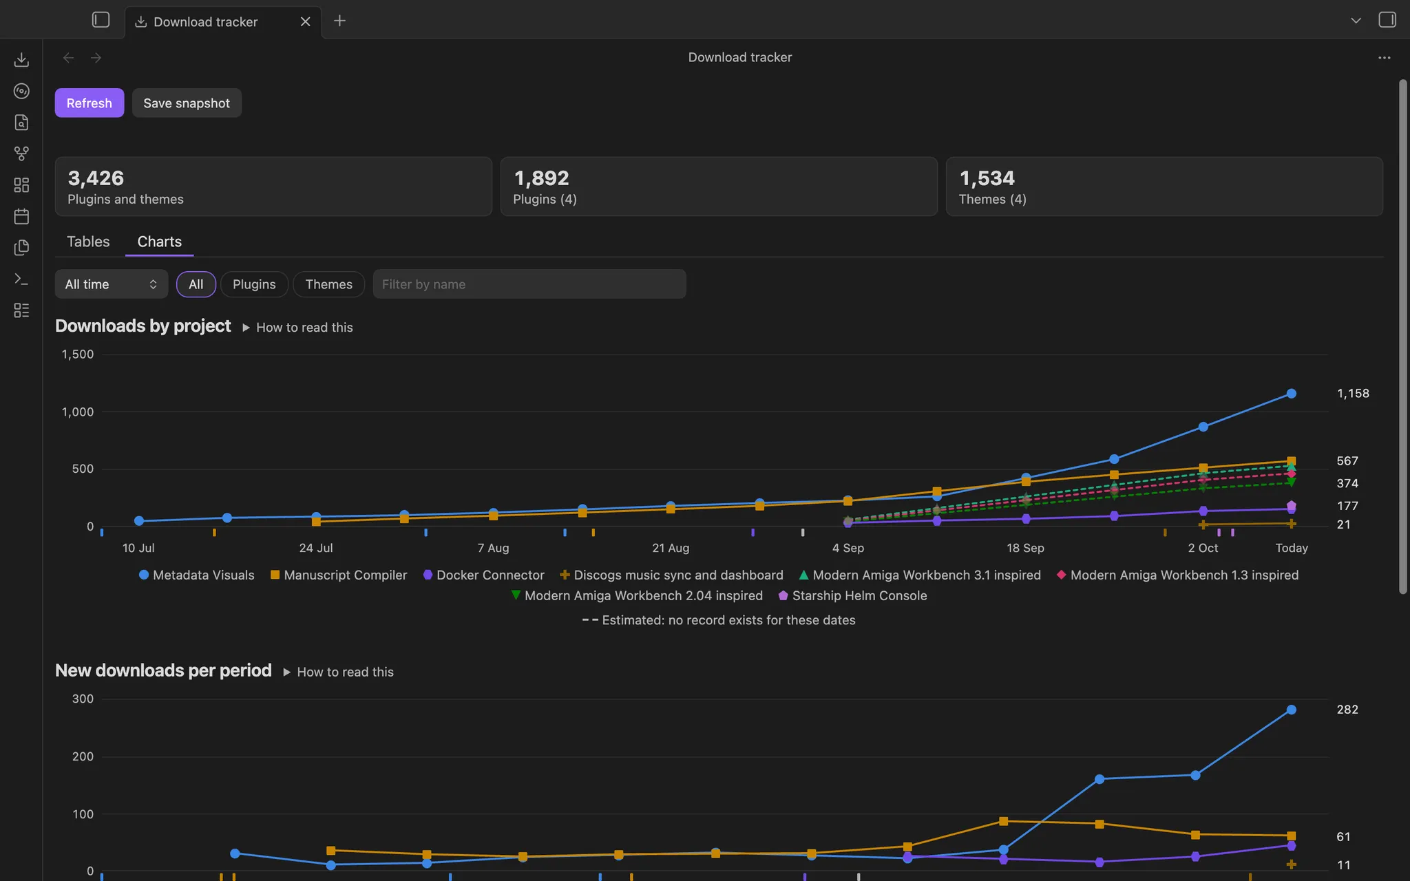Toggle Starship Helm Console legend series

pos(852,596)
